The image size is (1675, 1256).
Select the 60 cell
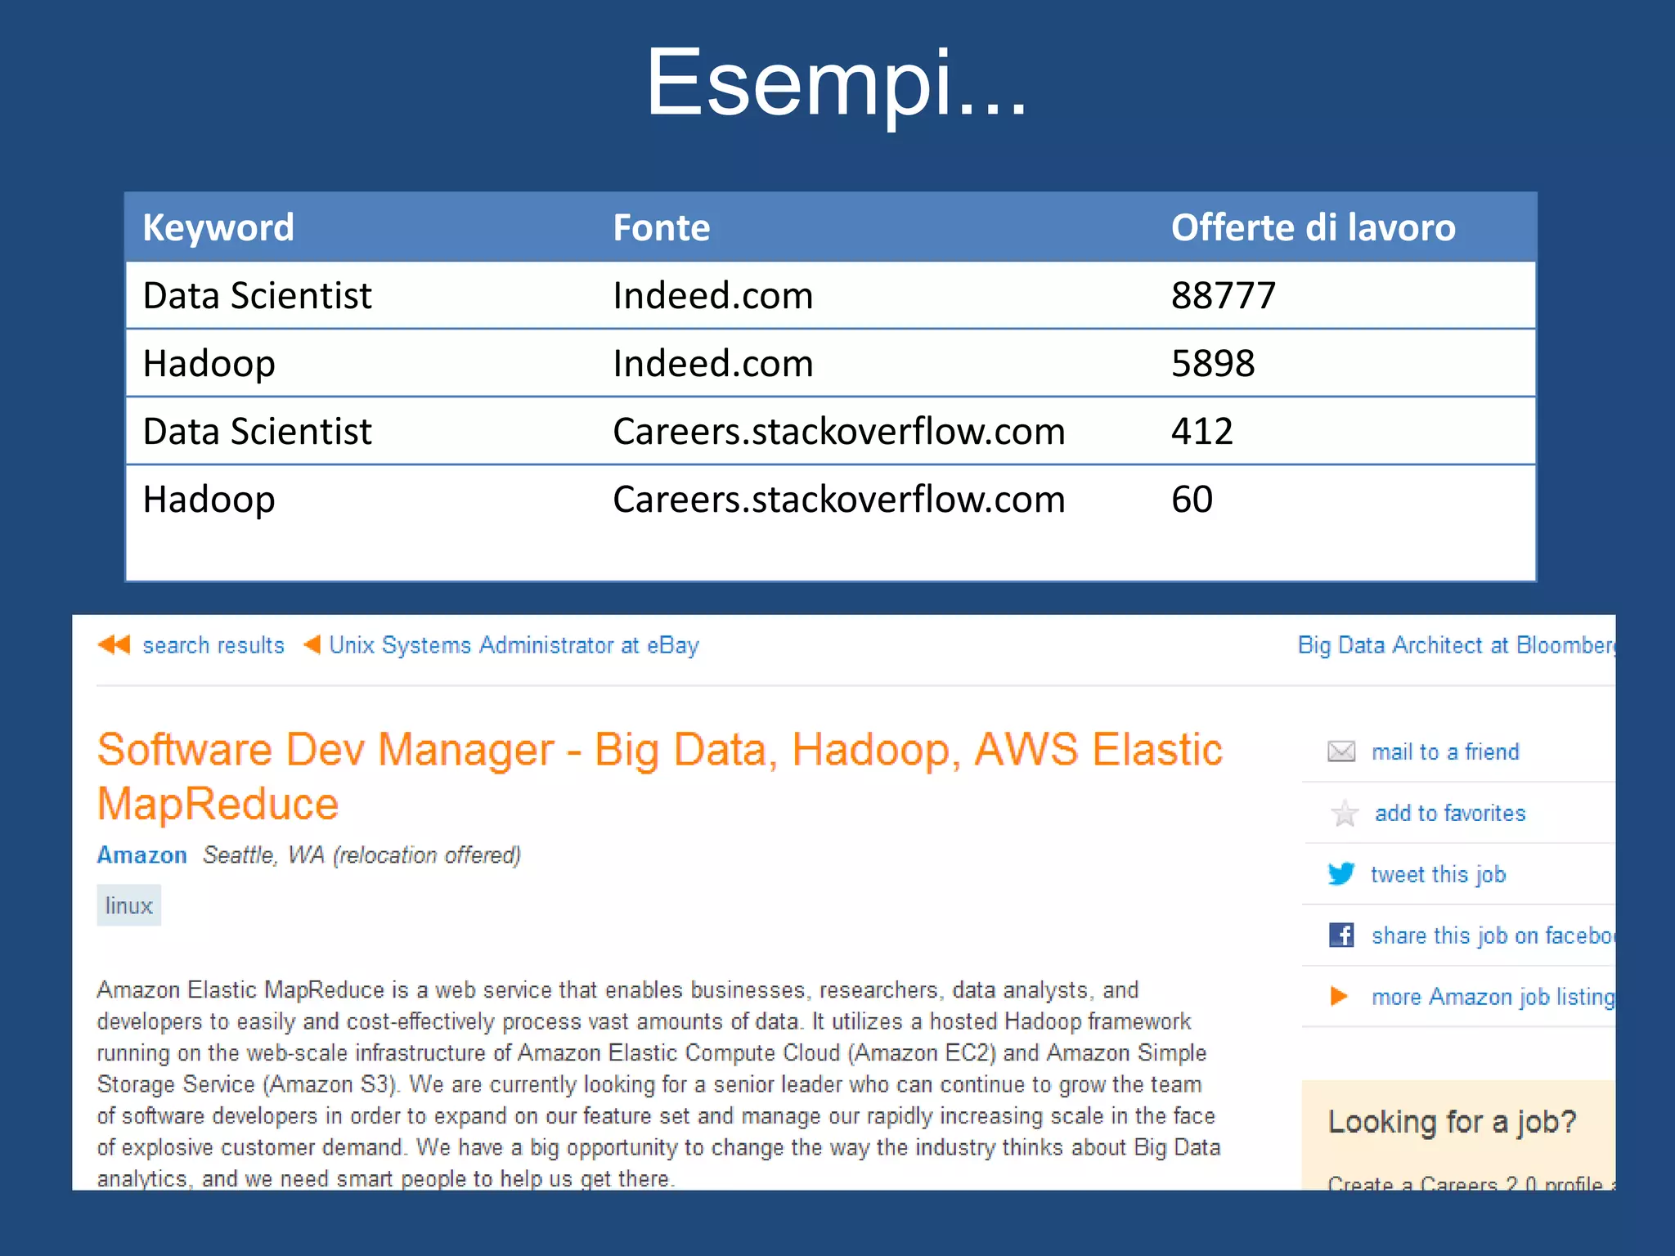click(1192, 499)
